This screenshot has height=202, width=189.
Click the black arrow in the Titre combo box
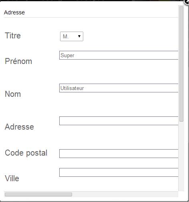pyautogui.click(x=79, y=36)
